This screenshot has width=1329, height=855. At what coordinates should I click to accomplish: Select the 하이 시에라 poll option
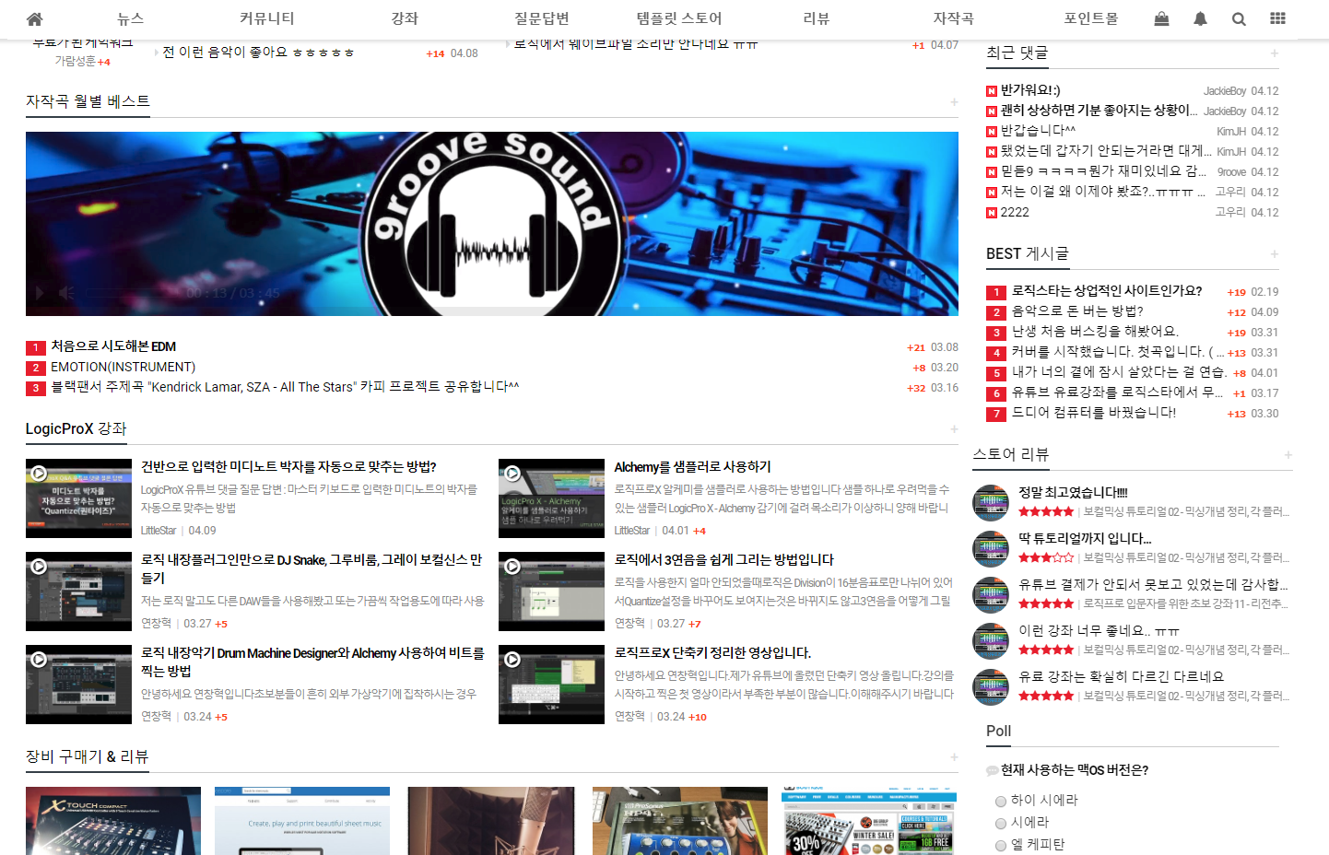tap(1001, 801)
